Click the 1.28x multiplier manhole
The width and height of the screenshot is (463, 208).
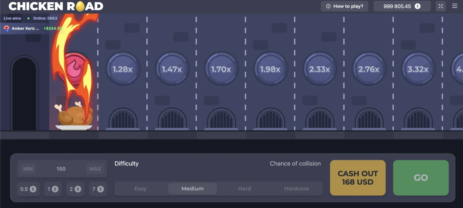(x=123, y=69)
